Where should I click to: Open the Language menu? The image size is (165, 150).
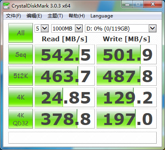coord(102,16)
